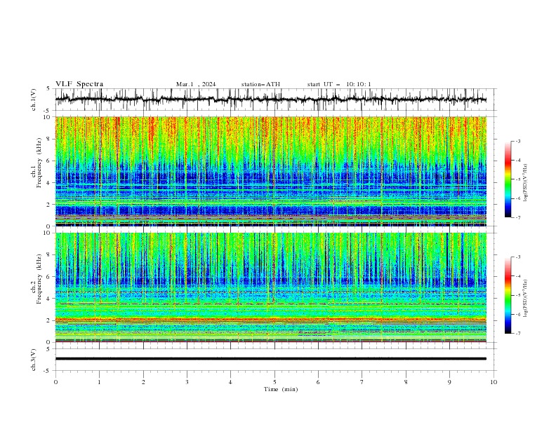This screenshot has width=556, height=429.
Task: Click time-axis tick label "2"
Action: click(x=143, y=382)
